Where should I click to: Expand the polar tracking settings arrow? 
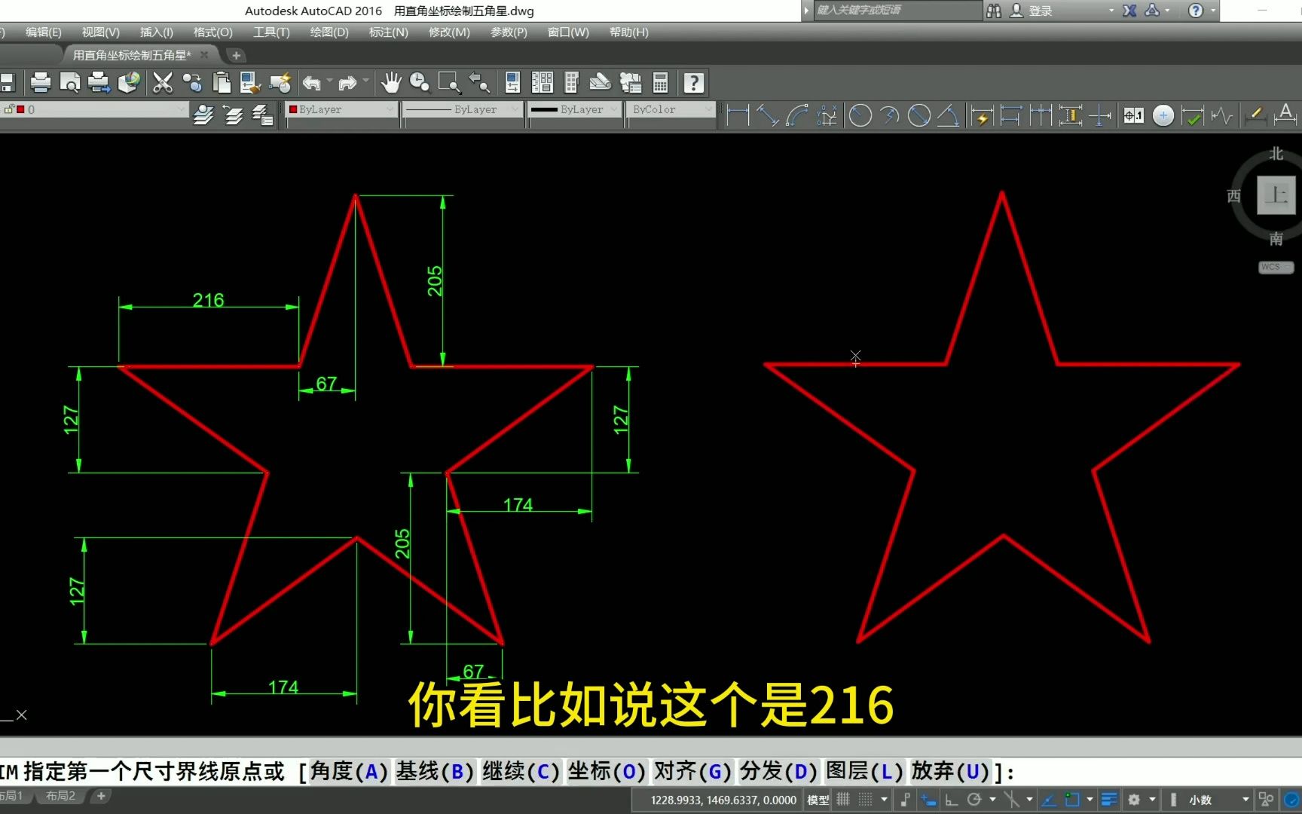pyautogui.click(x=992, y=799)
